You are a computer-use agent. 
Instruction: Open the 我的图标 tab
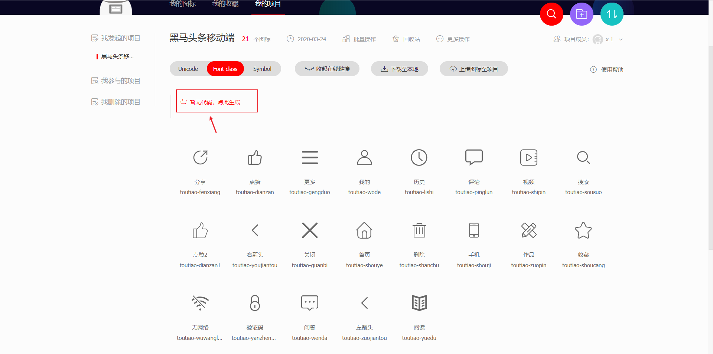pos(183,4)
